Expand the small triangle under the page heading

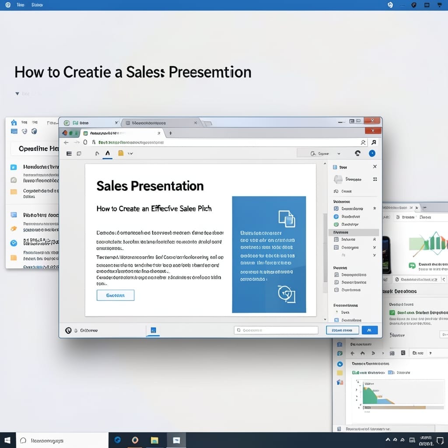tap(17, 94)
